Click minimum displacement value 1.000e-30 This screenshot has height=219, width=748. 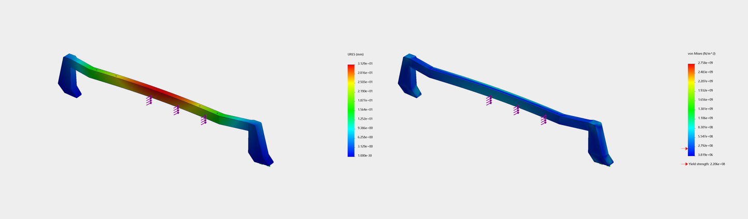(x=365, y=155)
